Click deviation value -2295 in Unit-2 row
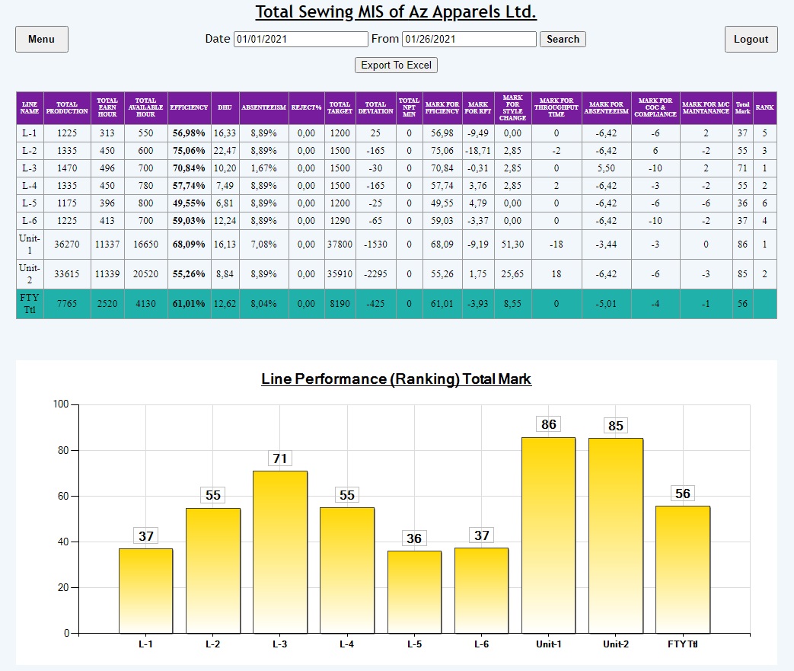Viewport: 794px width, 671px height. pyautogui.click(x=376, y=273)
